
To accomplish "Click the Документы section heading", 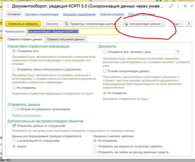I will pos(107,46).
